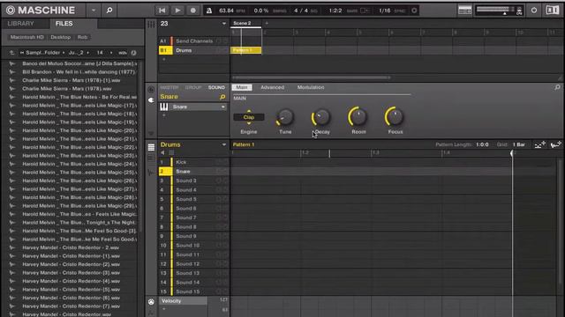Open the recent locations clock icon
Viewport: 565px width, 317px height.
pos(133,53)
